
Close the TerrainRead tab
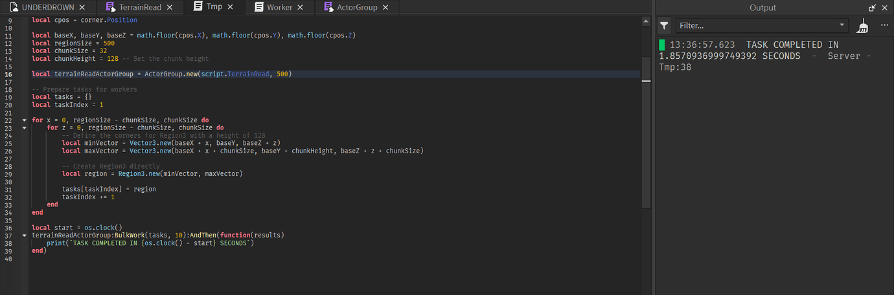point(170,8)
